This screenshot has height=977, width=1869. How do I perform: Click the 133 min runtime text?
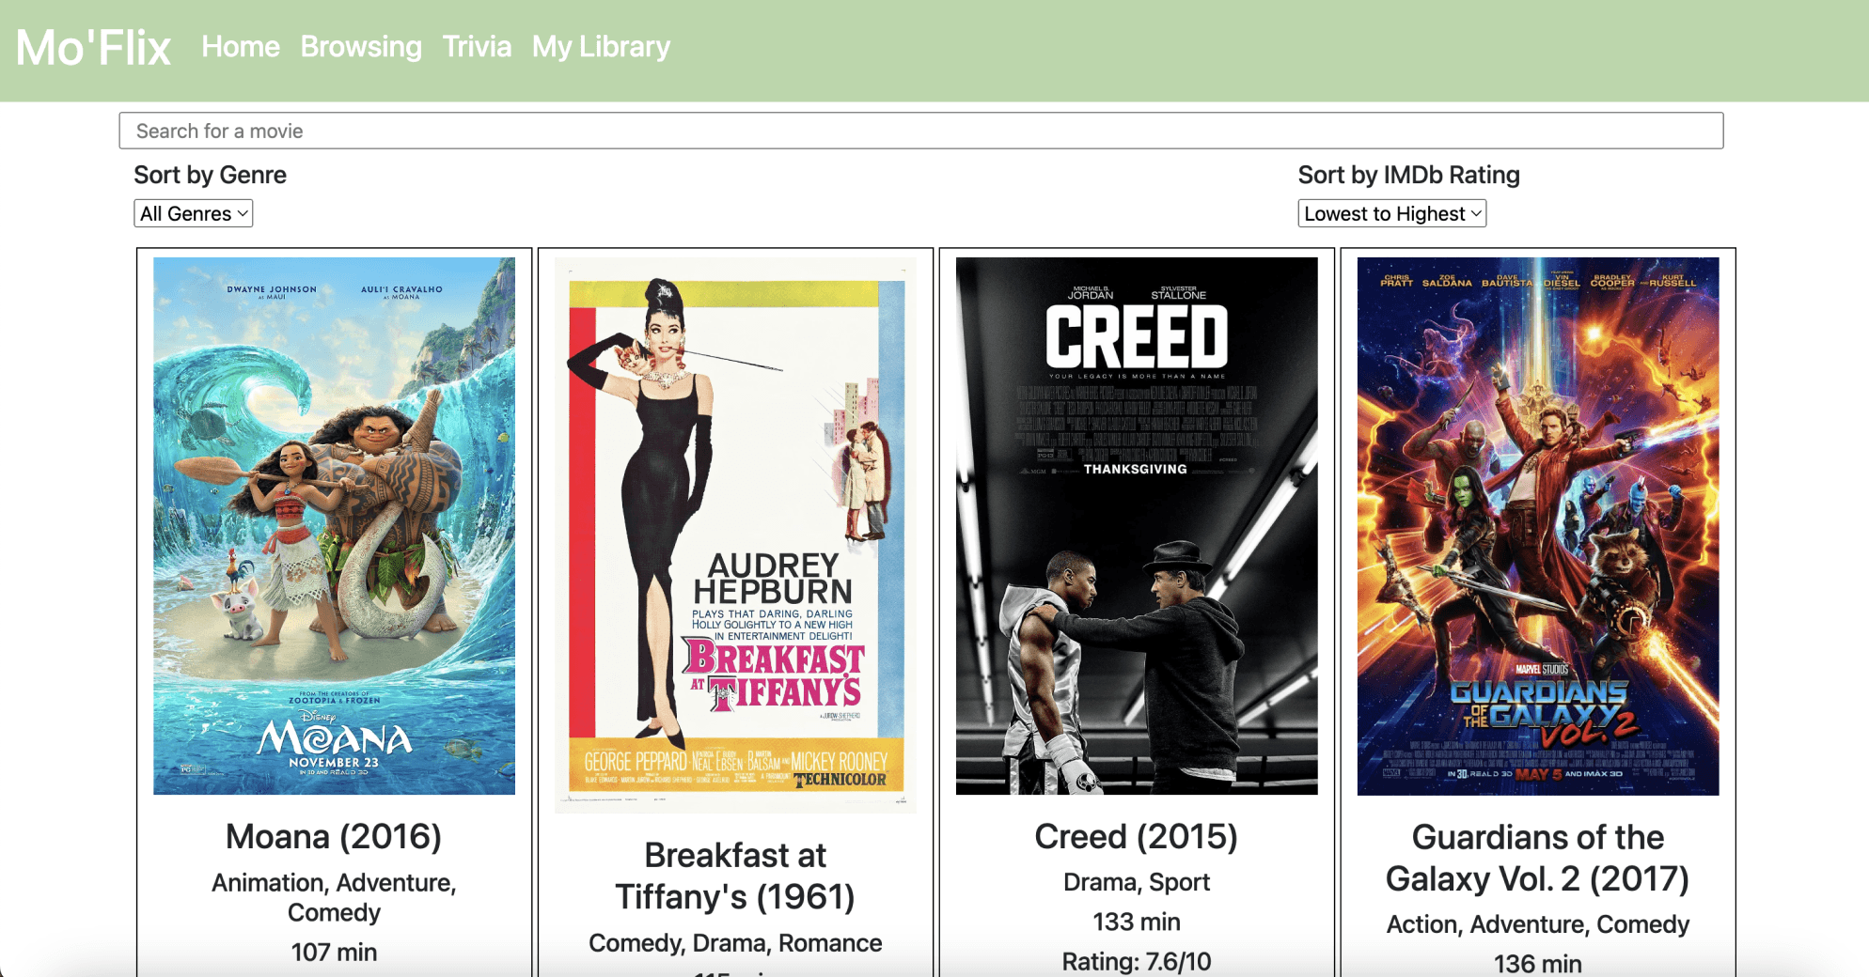(x=1137, y=922)
